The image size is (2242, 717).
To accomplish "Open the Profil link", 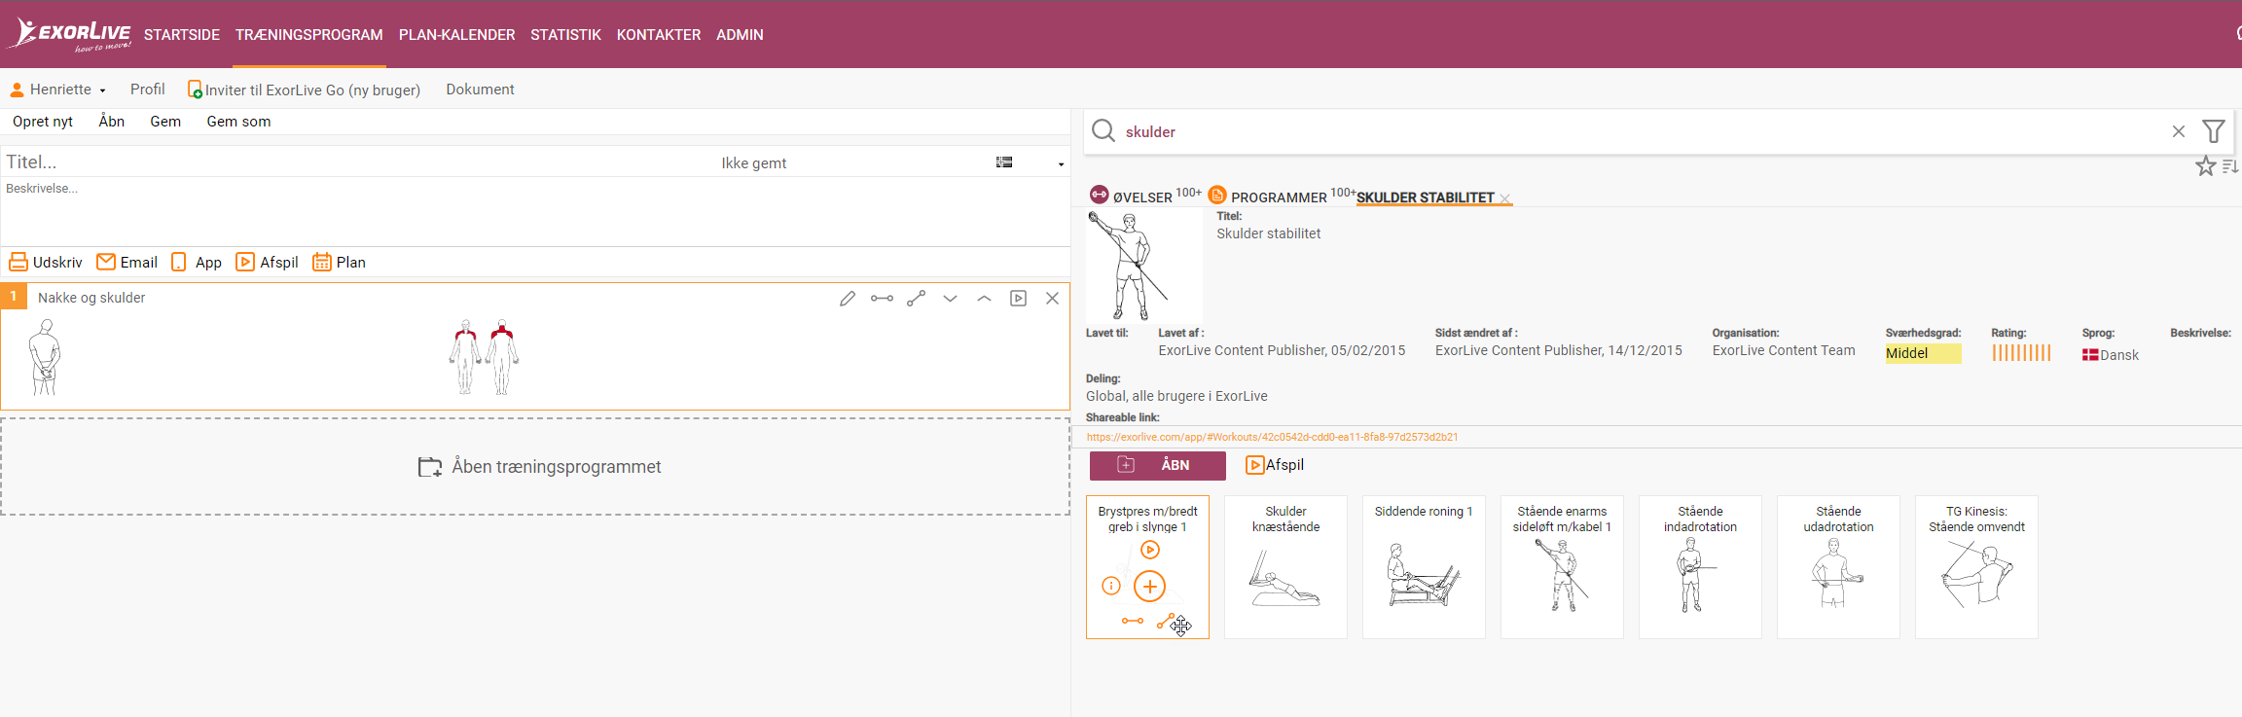I will click(x=148, y=90).
